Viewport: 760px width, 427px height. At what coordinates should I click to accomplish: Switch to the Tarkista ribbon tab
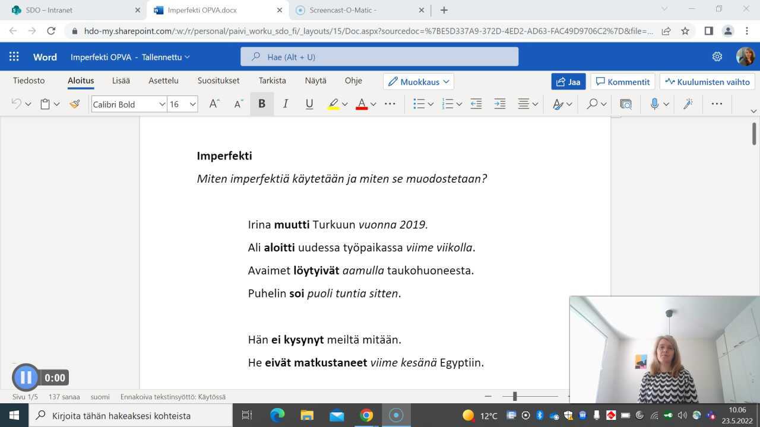pos(272,80)
